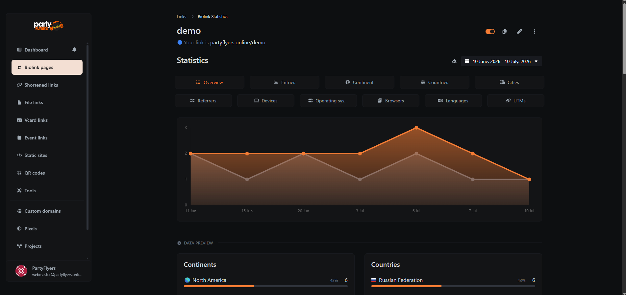
Task: Click the PartyFlyers user avatar
Action: click(x=21, y=271)
